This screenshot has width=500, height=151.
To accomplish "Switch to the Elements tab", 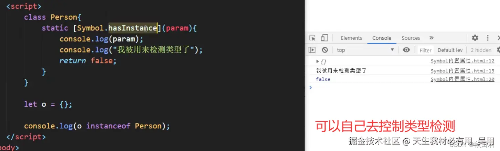I will tap(351, 38).
